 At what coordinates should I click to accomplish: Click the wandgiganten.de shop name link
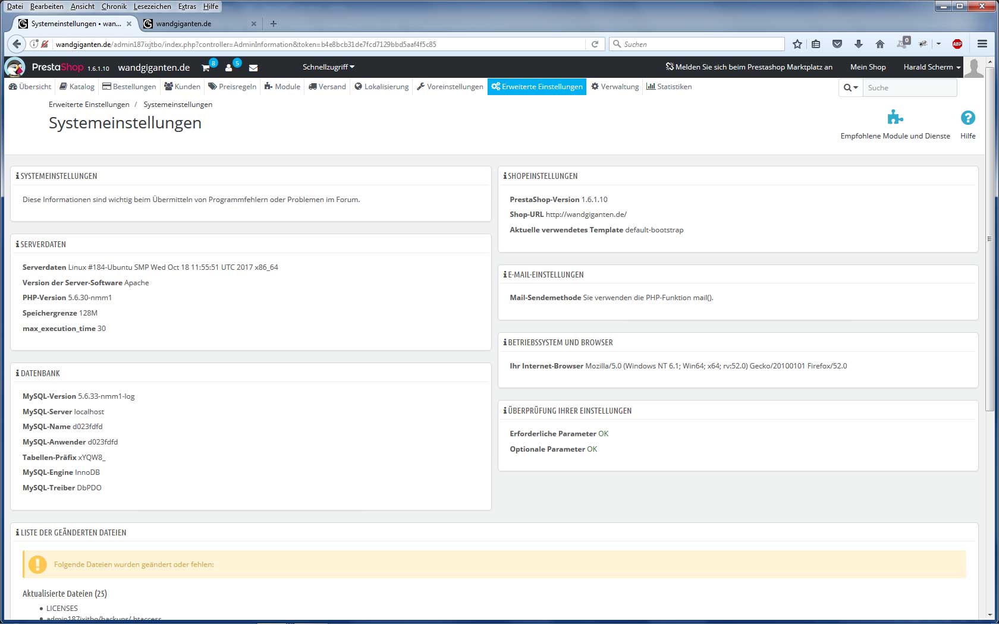(154, 67)
